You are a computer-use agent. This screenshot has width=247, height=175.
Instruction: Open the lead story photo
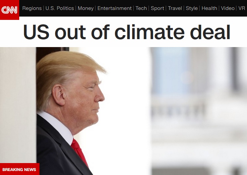coord(123,111)
